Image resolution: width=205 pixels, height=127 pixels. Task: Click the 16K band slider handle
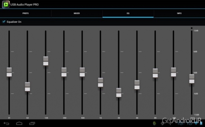(x=174, y=72)
